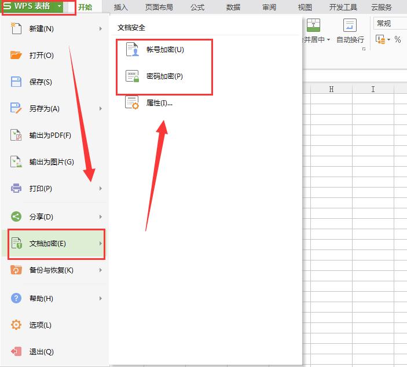Expand the Share (分享) submenu arrow

tap(101, 216)
